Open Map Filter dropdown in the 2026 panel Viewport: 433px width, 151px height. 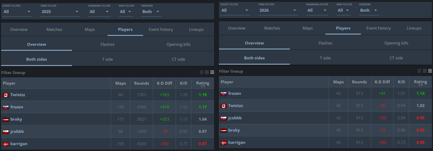click(x=344, y=10)
